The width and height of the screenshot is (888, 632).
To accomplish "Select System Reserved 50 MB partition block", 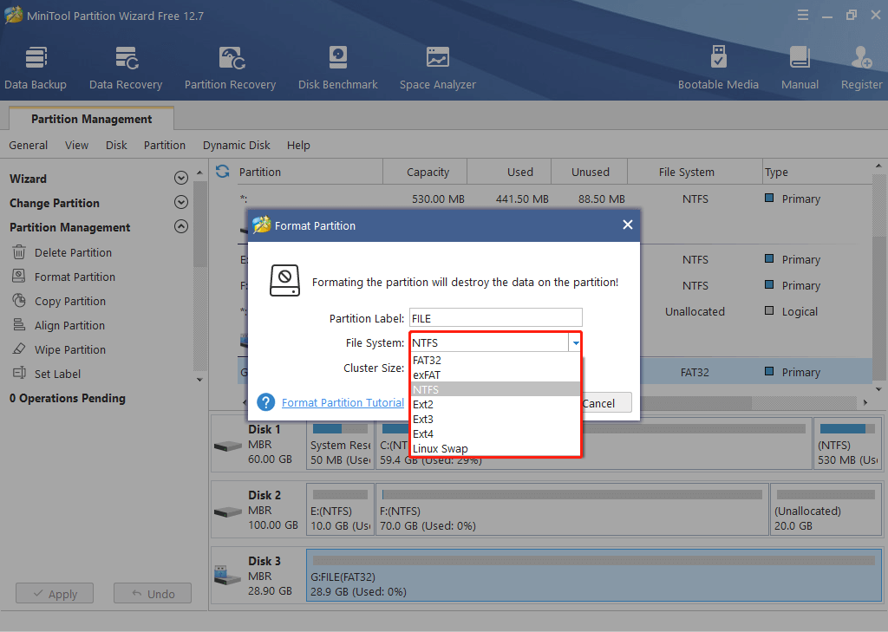I will 340,443.
